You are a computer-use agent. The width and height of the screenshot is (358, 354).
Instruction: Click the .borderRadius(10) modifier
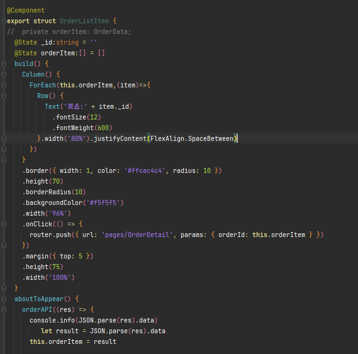pos(54,192)
